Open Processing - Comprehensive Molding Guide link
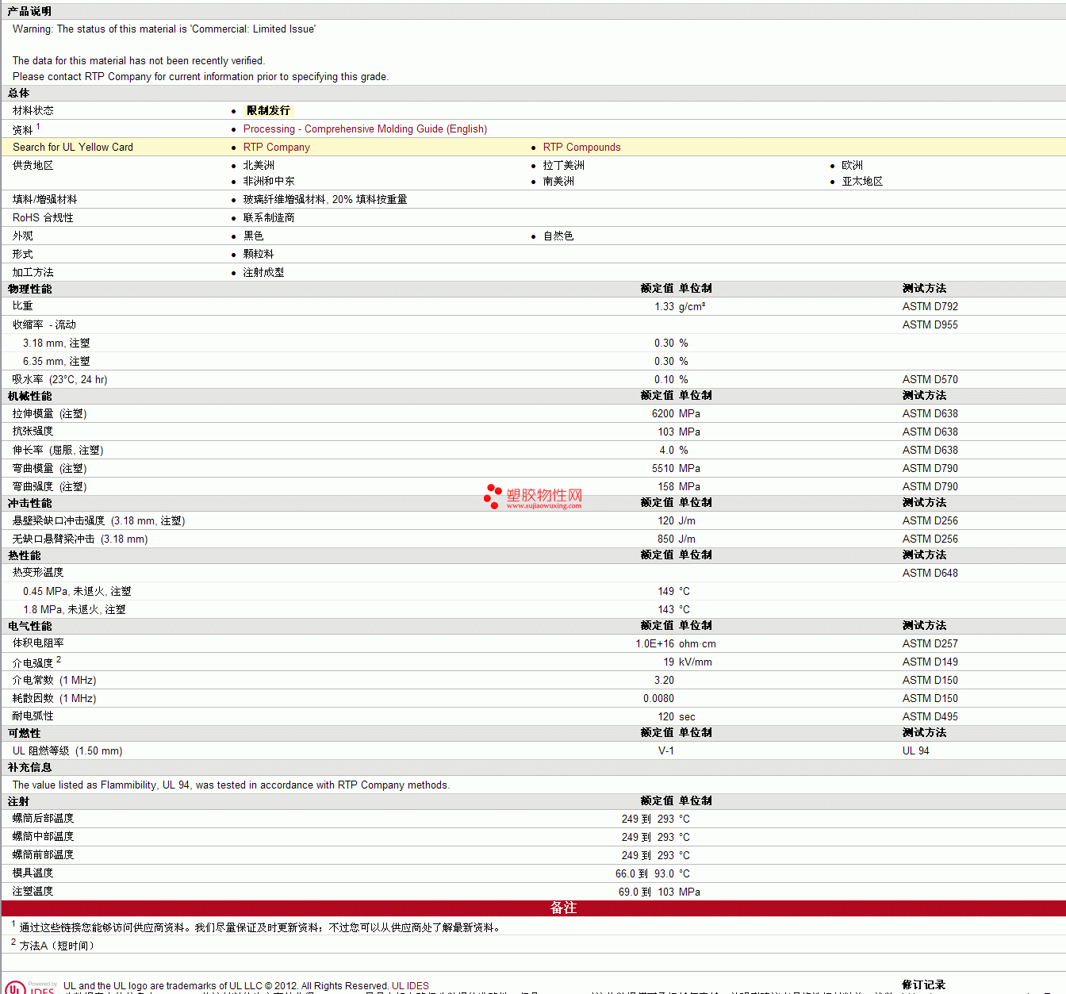 pos(365,129)
